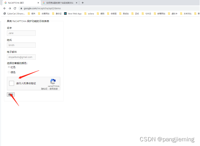200x146 pixels.
Task: Select the 绿色 radio button
Action: point(9,72)
